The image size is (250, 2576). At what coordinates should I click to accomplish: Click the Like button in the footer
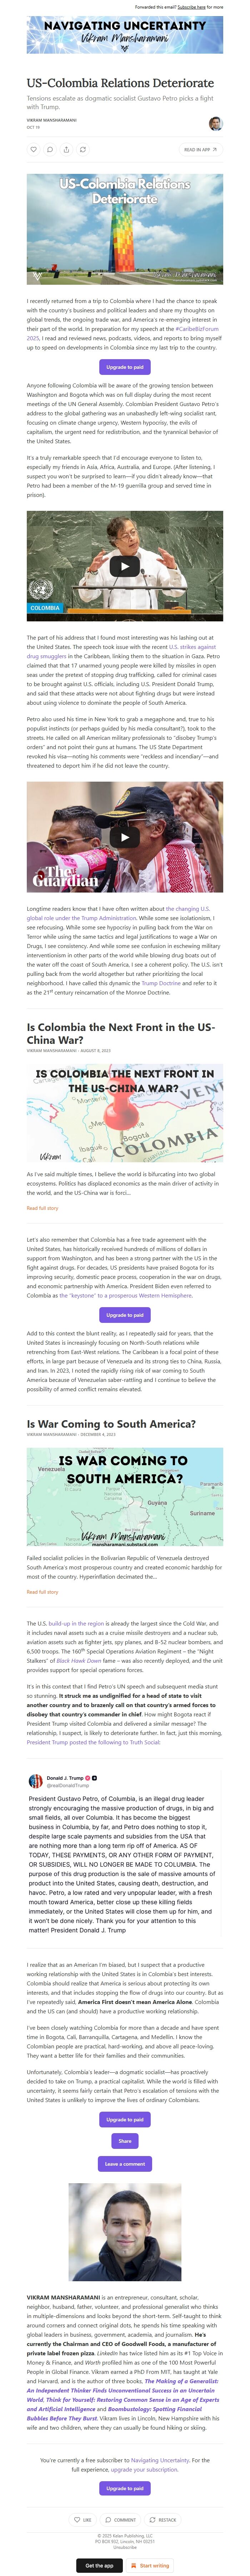[x=83, y=2519]
